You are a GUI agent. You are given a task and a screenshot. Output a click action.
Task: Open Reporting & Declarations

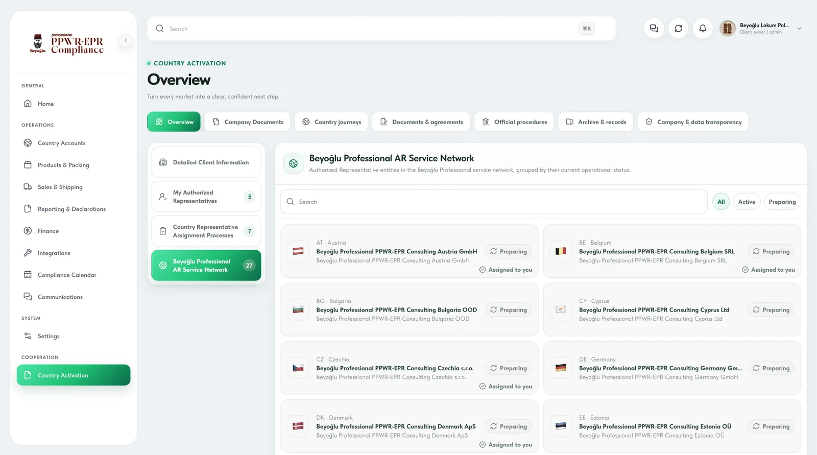click(x=74, y=209)
